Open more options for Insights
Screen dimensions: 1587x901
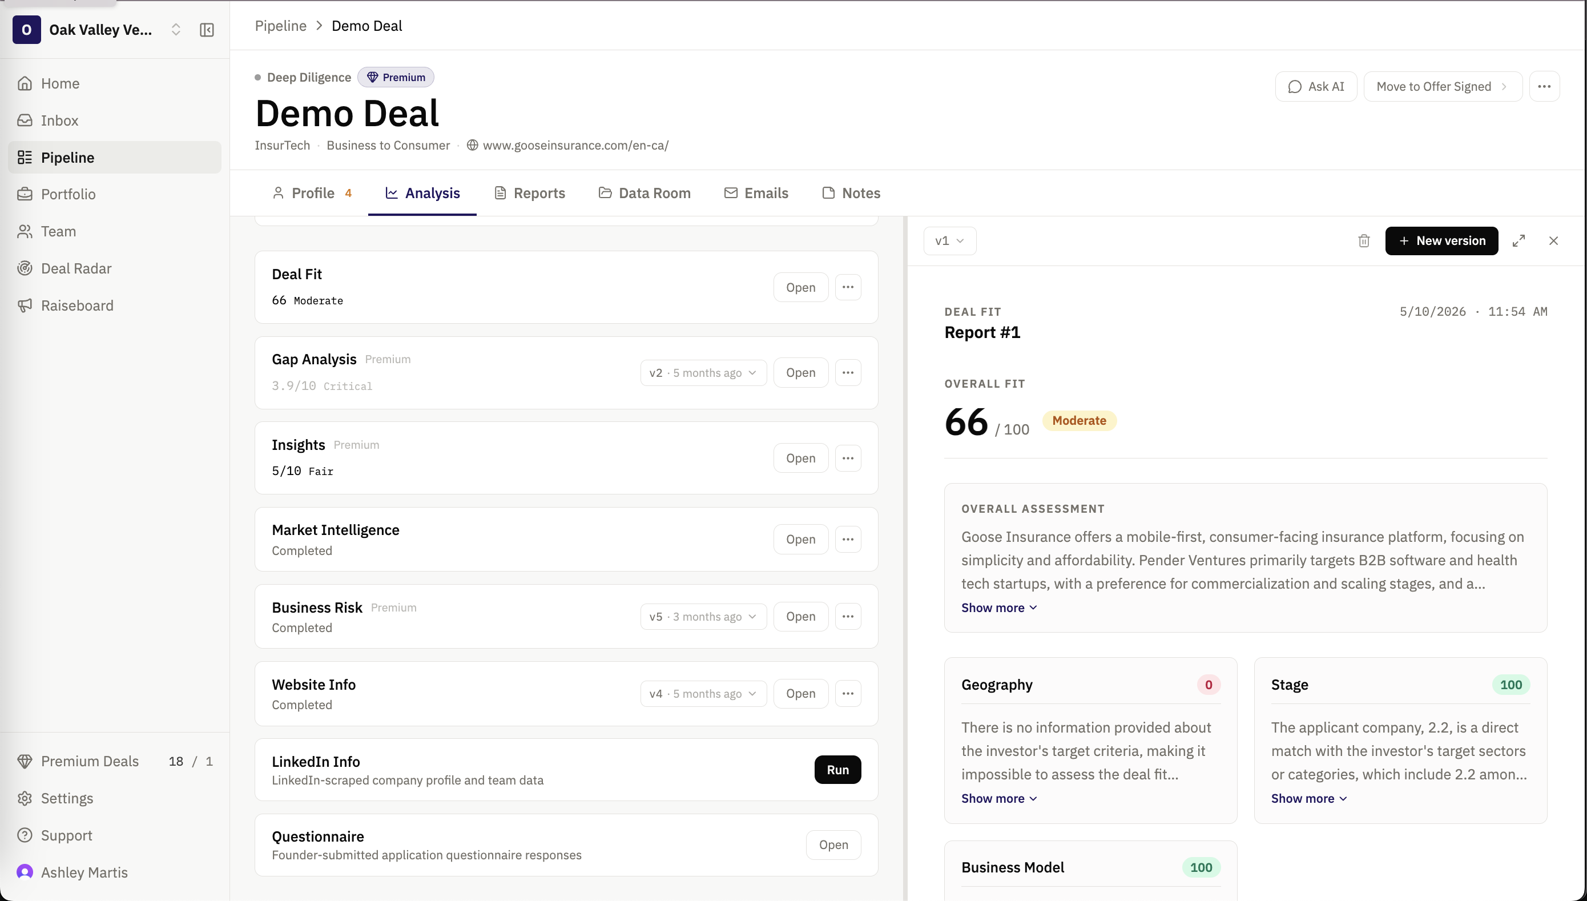pos(848,458)
